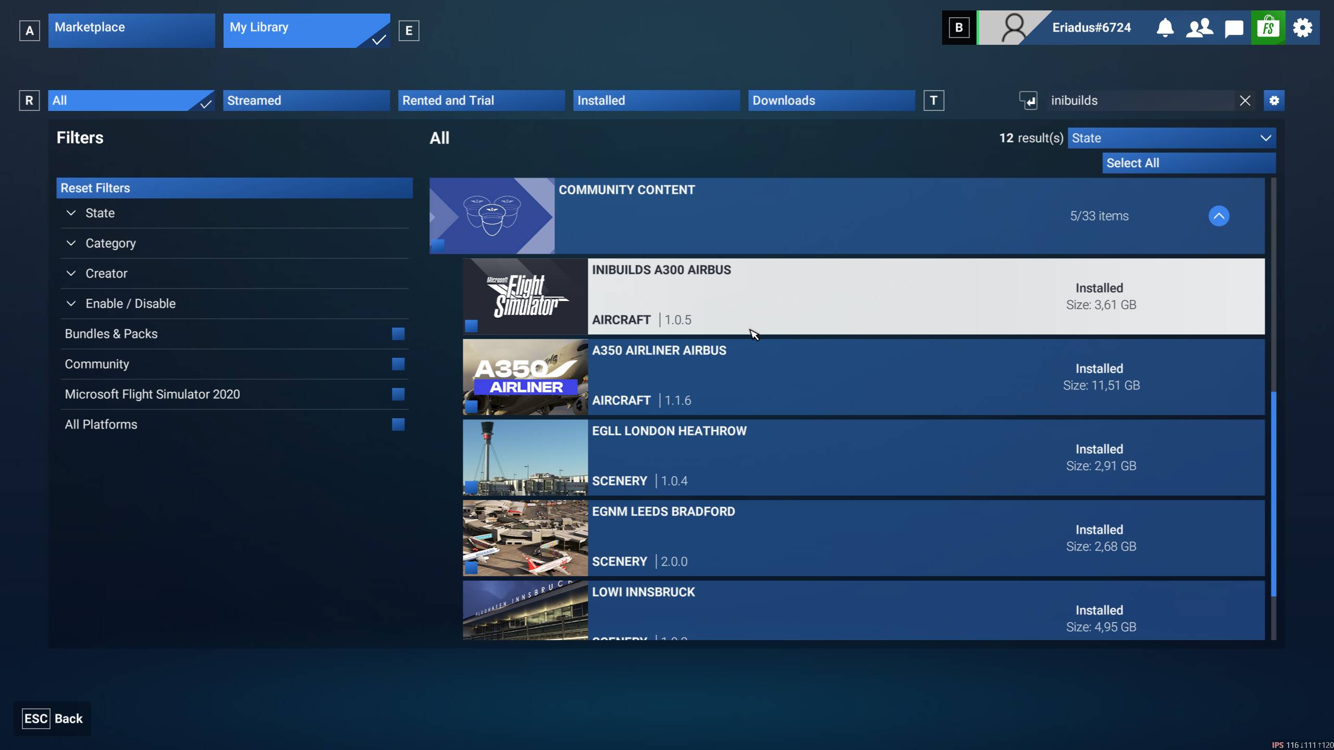This screenshot has width=1334, height=750.
Task: Open the State sort dropdown
Action: coord(1171,138)
